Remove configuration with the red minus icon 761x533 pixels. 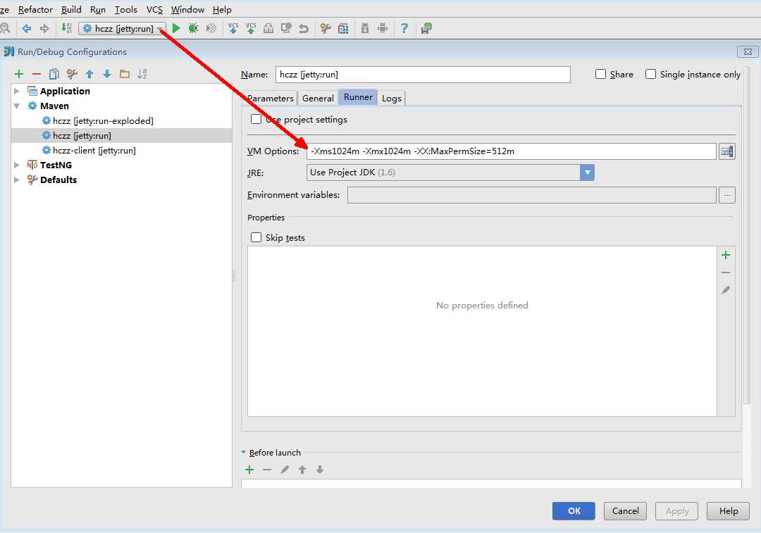[37, 74]
